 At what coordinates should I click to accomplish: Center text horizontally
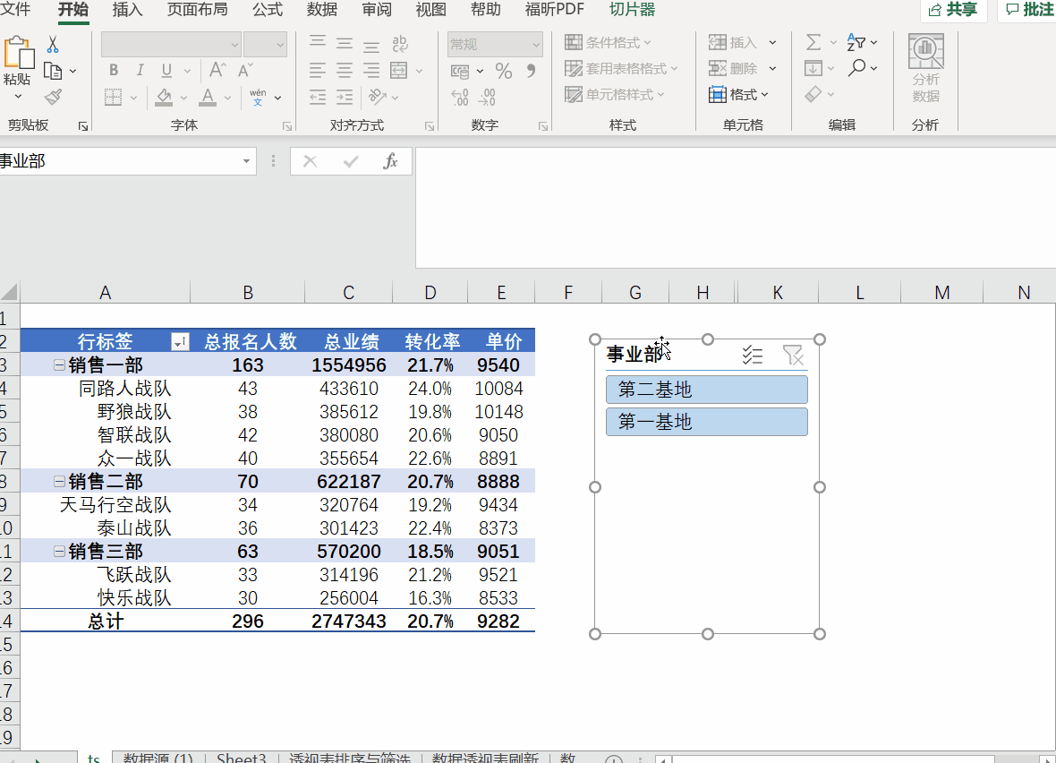pyautogui.click(x=345, y=70)
